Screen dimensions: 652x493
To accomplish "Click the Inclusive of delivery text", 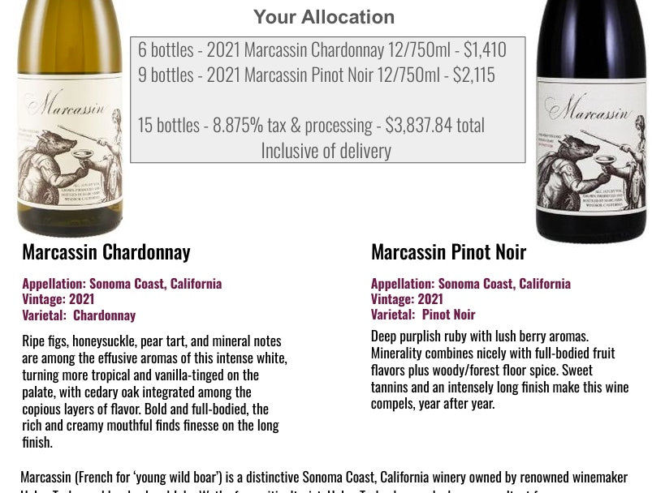I will coord(326,151).
